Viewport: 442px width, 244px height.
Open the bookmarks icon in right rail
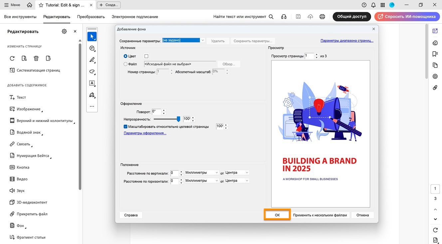[x=435, y=54]
